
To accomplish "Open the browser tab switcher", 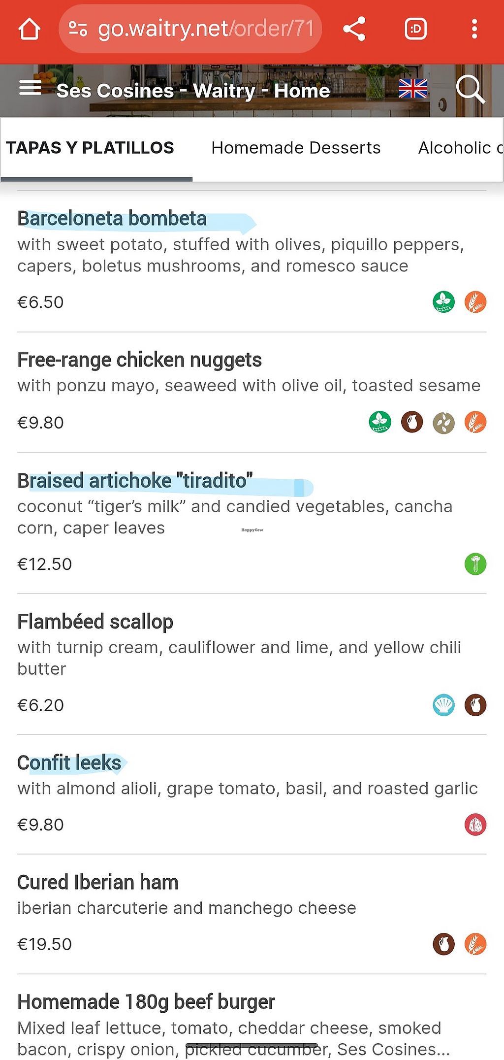I will [415, 29].
